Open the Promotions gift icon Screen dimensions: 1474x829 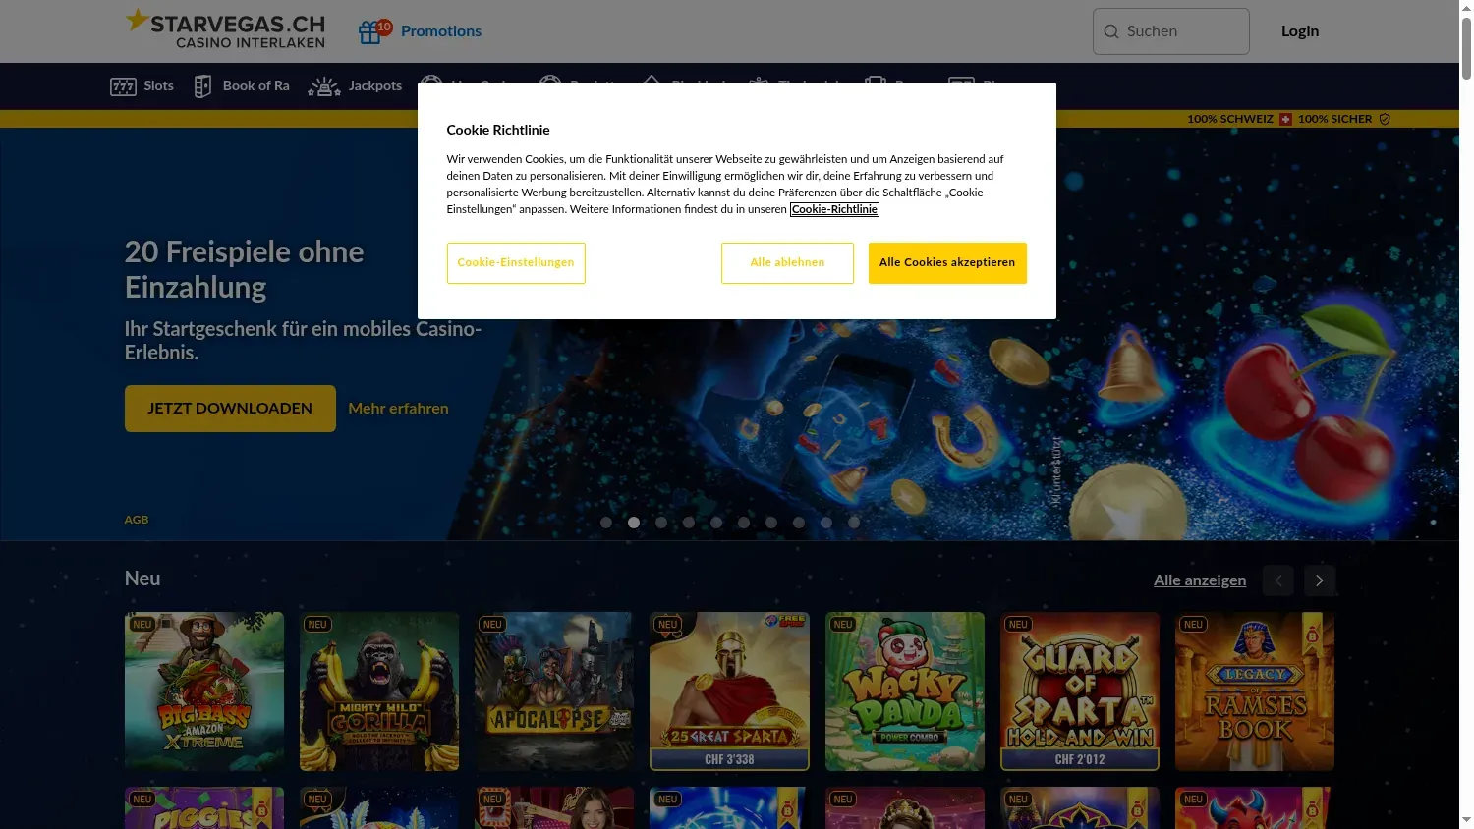coord(369,32)
